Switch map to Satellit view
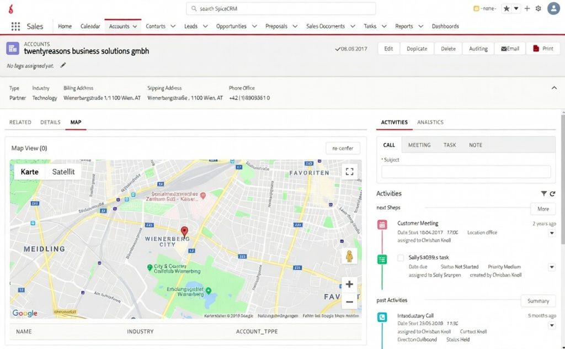Image resolution: width=565 pixels, height=349 pixels. tap(63, 172)
